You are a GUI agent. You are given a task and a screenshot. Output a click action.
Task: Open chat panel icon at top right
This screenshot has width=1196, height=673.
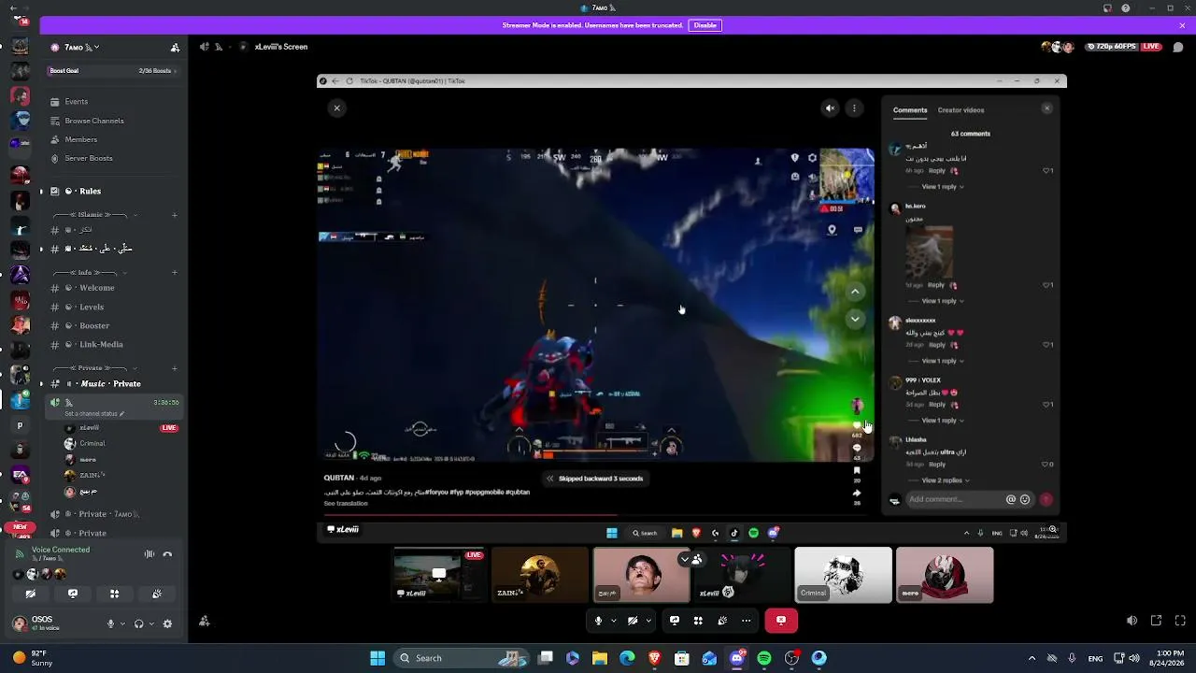(1178, 47)
